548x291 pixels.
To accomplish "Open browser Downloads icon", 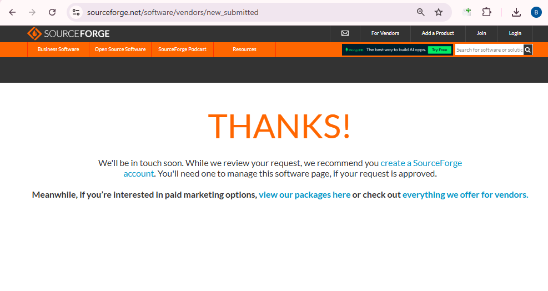I will coord(516,12).
